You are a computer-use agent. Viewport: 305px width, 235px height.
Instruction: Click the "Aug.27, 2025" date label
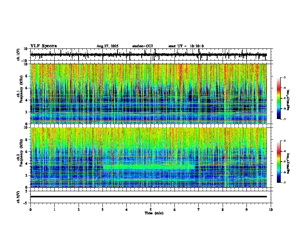tap(107, 46)
